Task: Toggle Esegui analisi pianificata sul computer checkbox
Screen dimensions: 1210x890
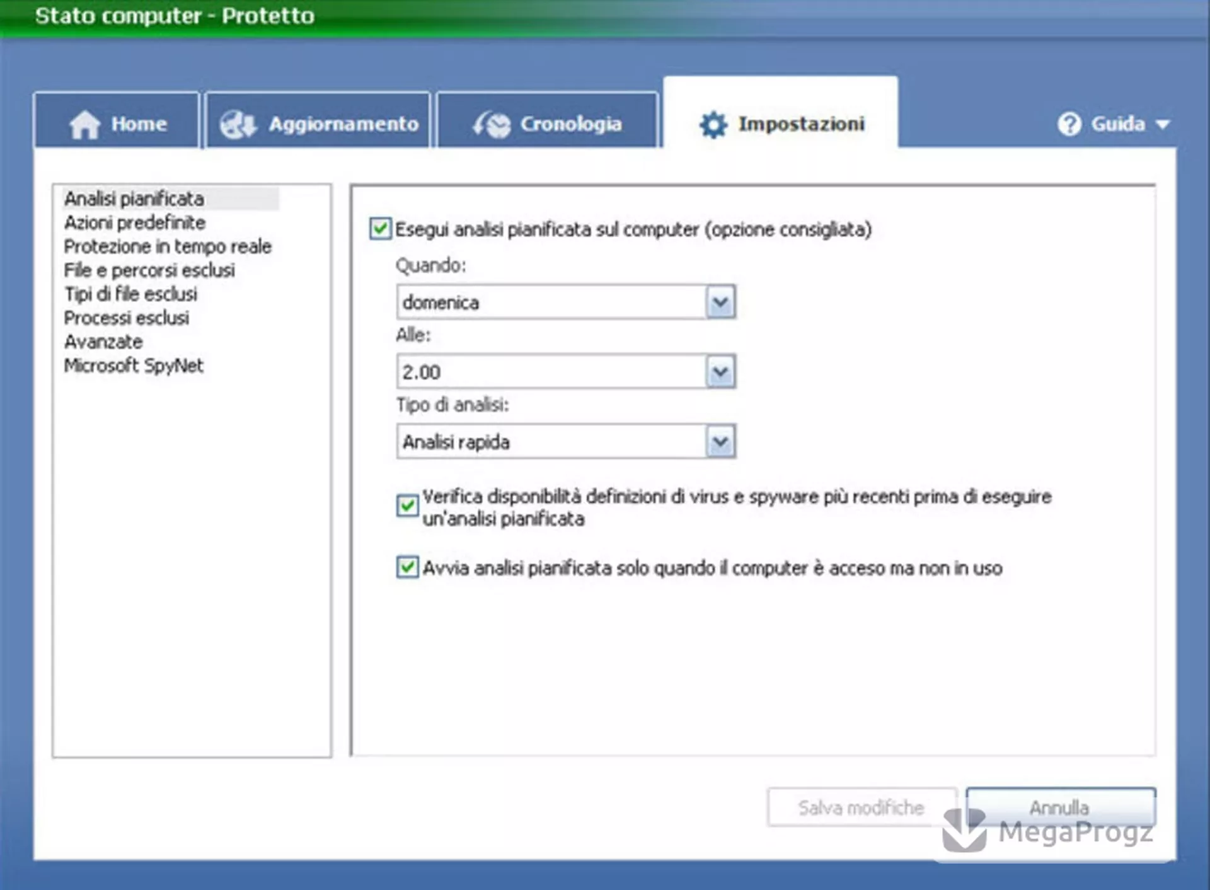Action: click(x=380, y=229)
